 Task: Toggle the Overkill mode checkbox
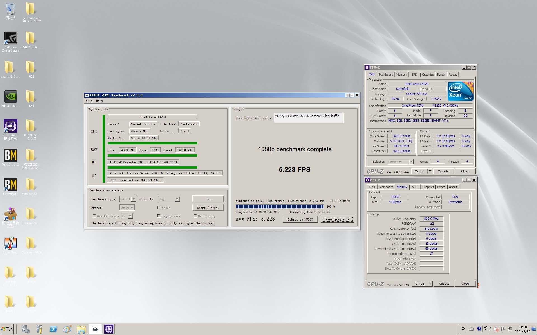(94, 216)
